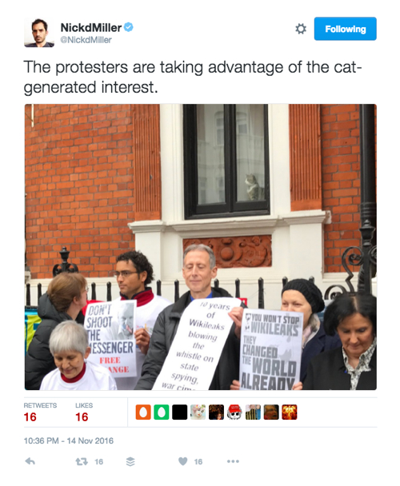Open the fiery explosion avatar

tap(290, 412)
